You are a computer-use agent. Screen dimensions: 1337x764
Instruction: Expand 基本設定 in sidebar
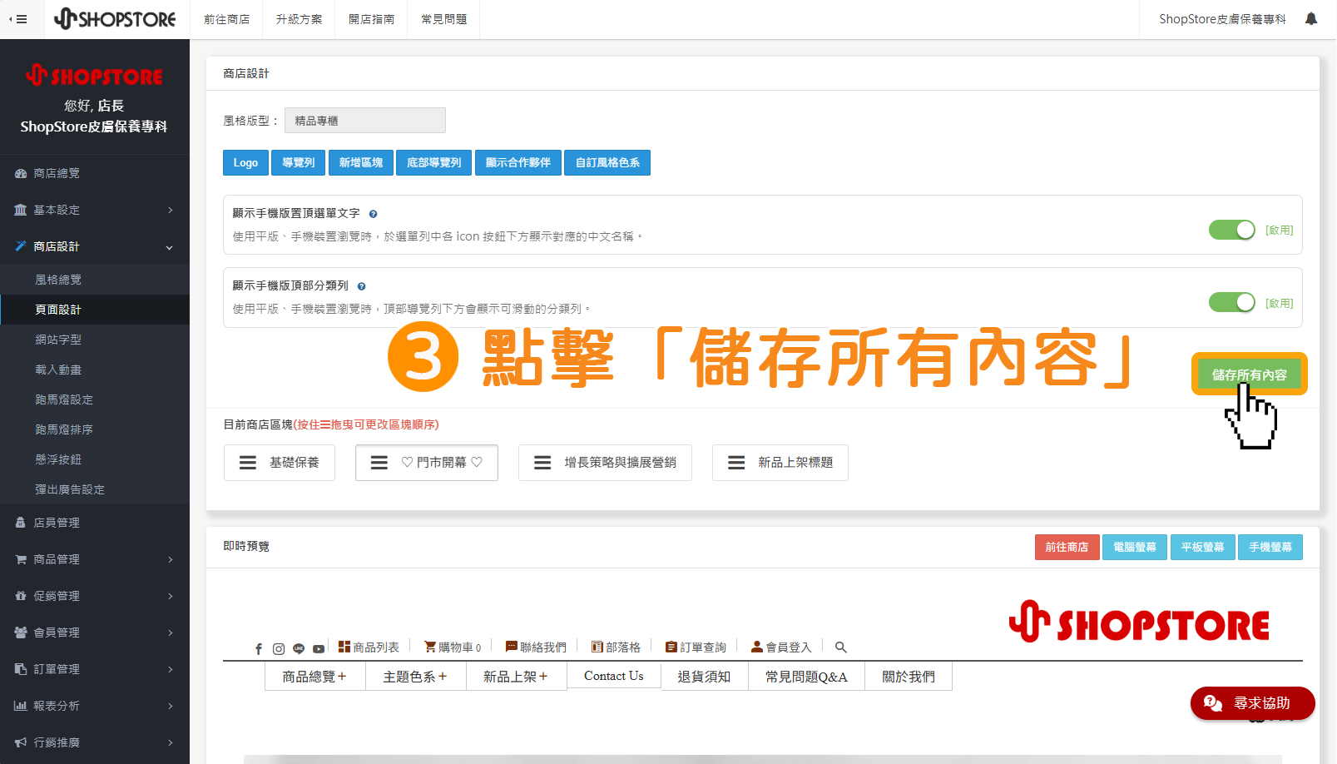95,210
